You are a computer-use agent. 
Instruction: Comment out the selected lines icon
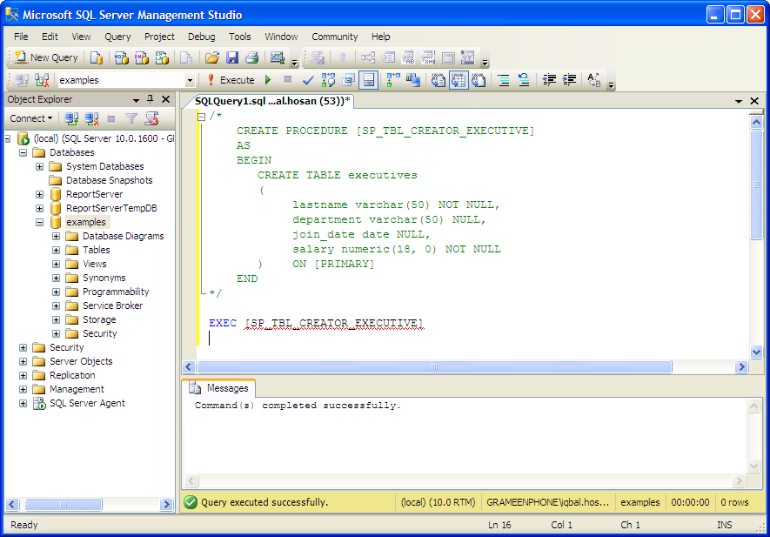click(504, 79)
